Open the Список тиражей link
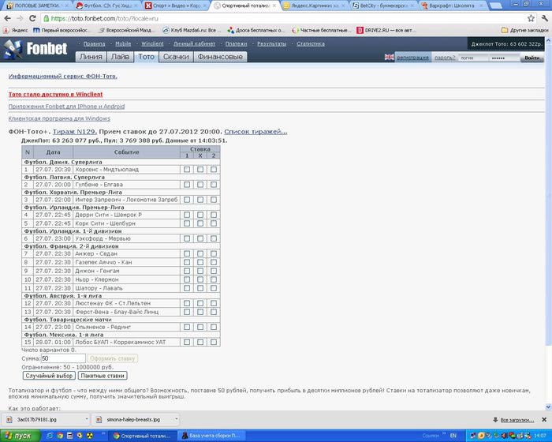 click(255, 132)
